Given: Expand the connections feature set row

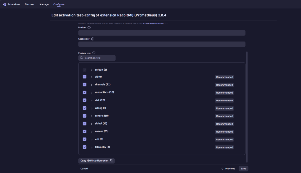Looking at the screenshot, I should coord(92,93).
